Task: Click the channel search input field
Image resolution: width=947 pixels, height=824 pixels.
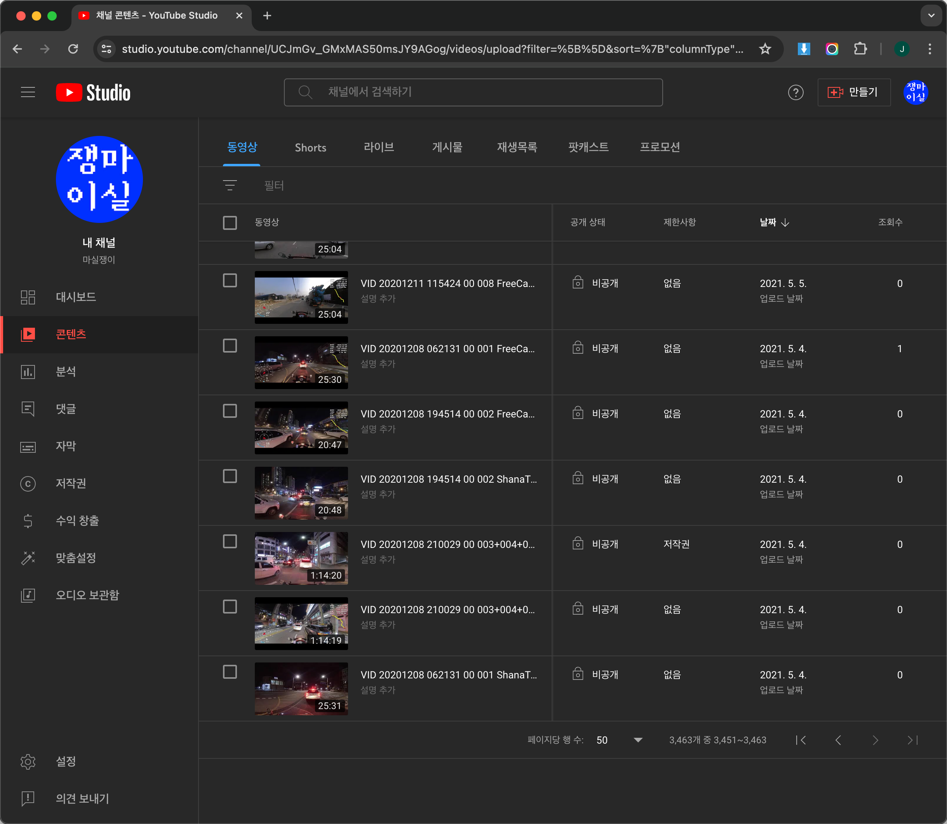Action: (473, 92)
